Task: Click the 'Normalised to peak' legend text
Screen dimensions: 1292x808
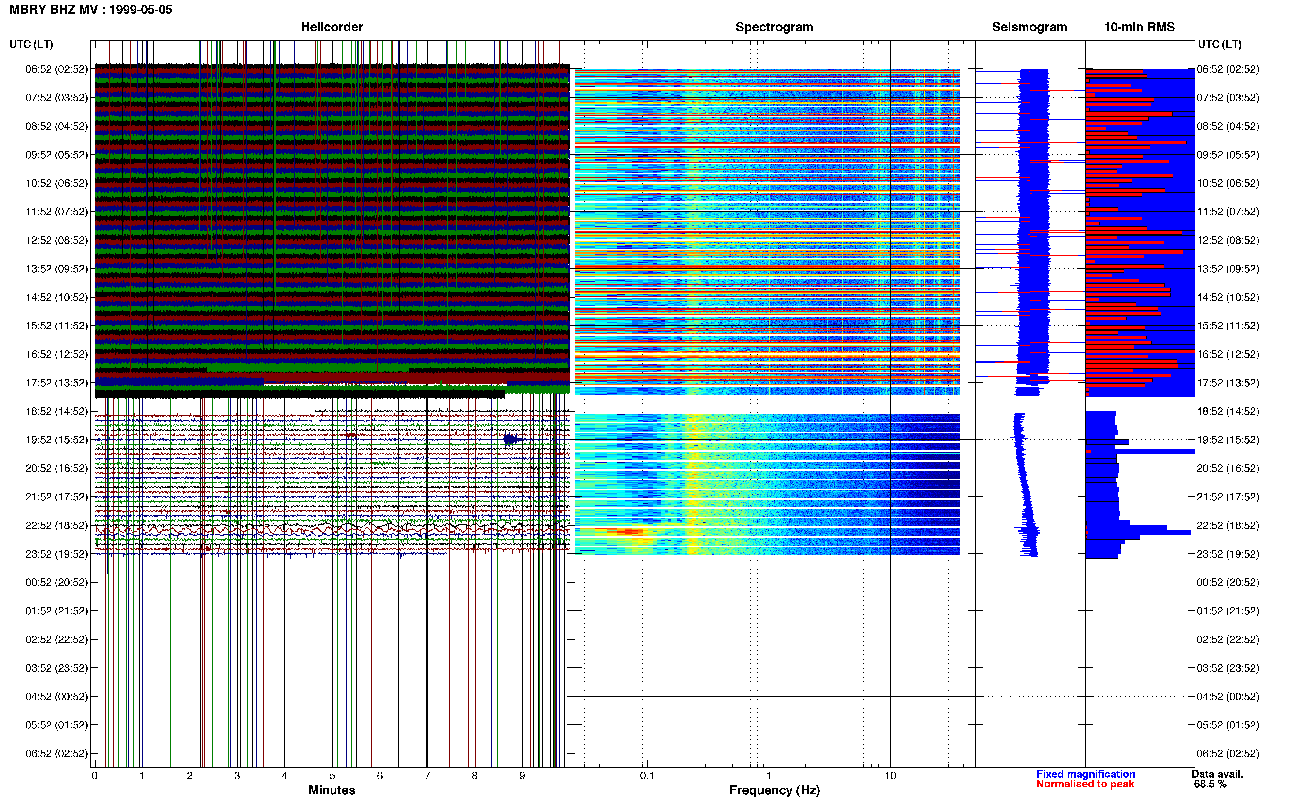Action: [x=1085, y=784]
